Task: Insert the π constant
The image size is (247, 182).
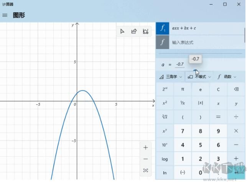Action: [183, 89]
